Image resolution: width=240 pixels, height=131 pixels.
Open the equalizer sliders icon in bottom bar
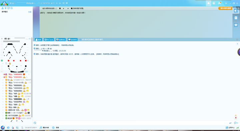pyautogui.click(x=17, y=127)
